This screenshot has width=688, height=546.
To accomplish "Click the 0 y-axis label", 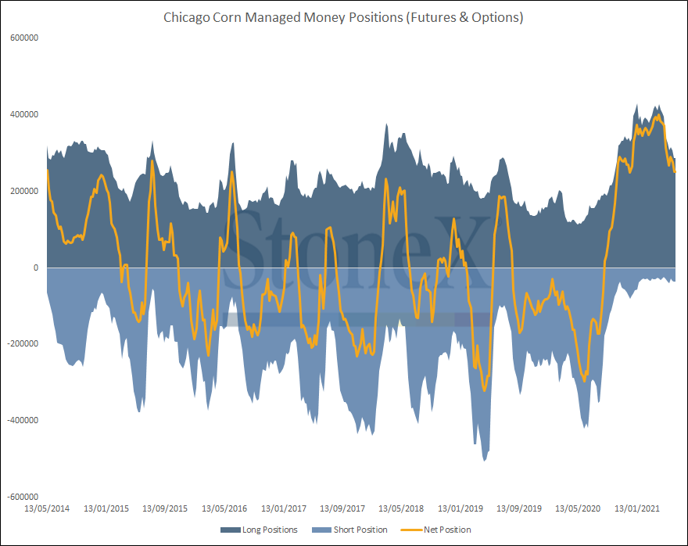I will pos(36,268).
